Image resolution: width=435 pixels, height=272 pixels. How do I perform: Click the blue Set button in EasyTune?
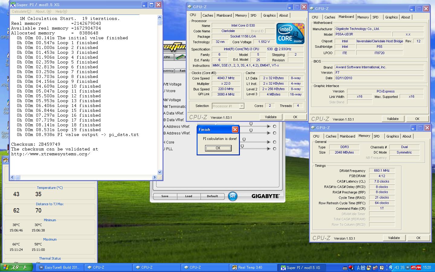(x=232, y=196)
